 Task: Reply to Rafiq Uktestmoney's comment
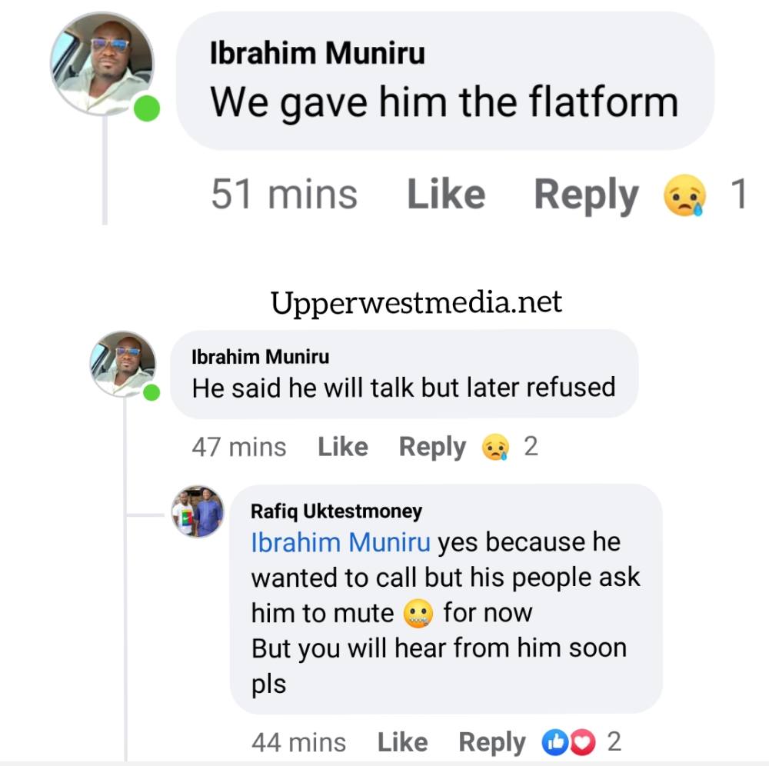coord(492,741)
